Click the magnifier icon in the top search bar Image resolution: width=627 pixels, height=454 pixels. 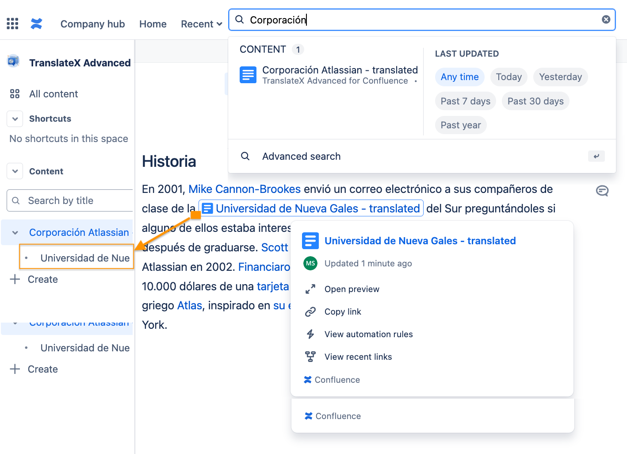tap(239, 19)
